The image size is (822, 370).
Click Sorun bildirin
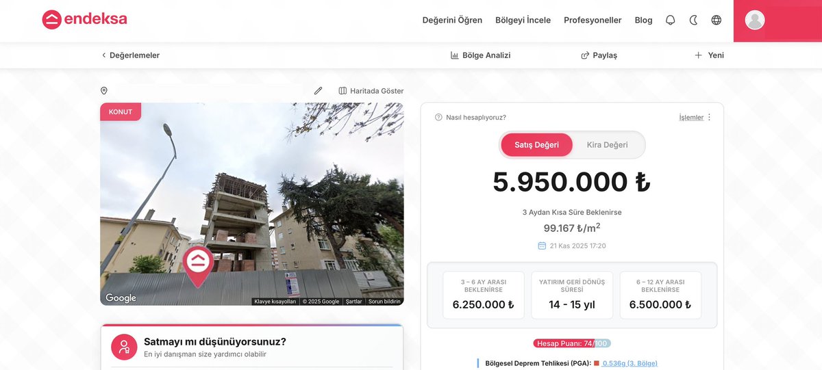(384, 302)
